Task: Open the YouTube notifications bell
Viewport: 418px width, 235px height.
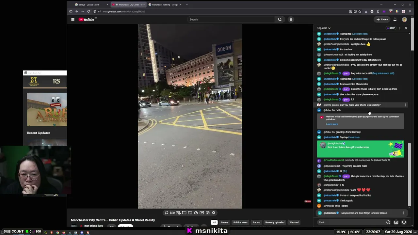Action: pyautogui.click(x=395, y=20)
